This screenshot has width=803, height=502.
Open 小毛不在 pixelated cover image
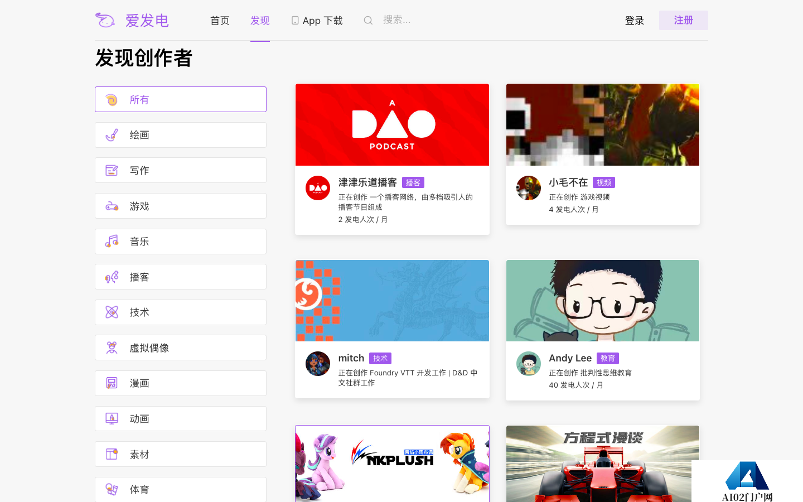click(603, 124)
